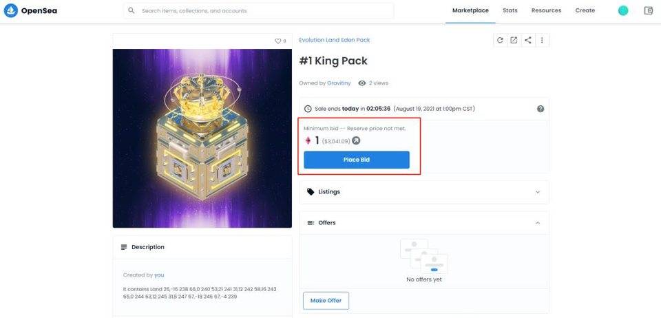Open the teal profile avatar

pos(623,10)
